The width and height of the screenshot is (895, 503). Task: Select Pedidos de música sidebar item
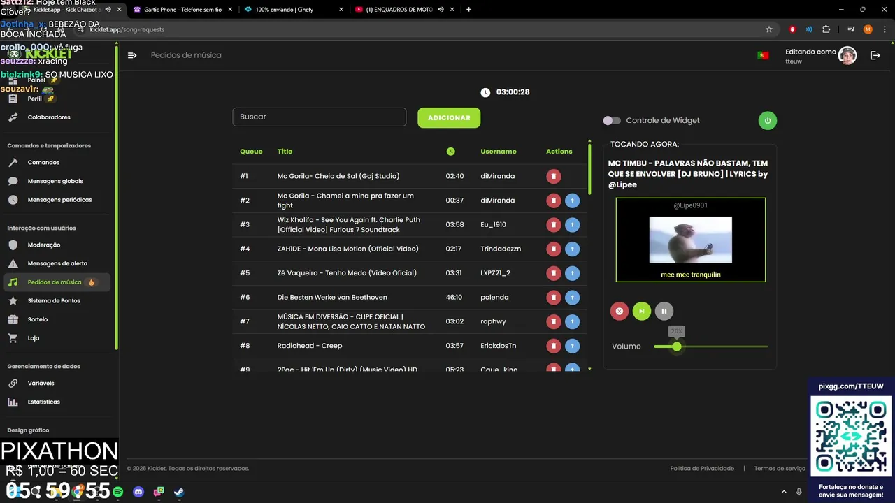click(x=57, y=282)
